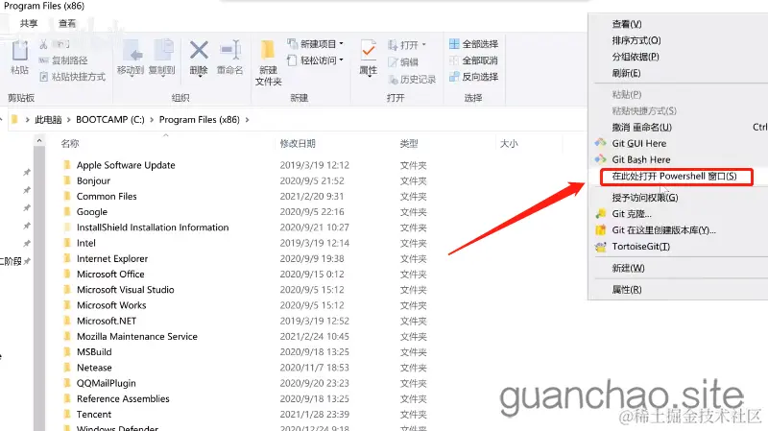Select the Microsoft Visual Studio folder
This screenshot has width=768, height=431.
pos(126,290)
